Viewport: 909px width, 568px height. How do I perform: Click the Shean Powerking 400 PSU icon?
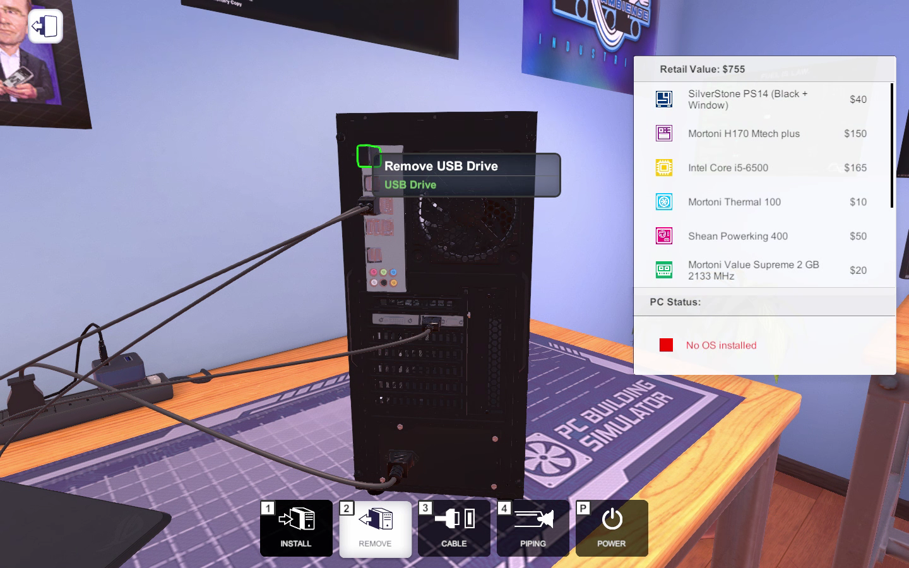(663, 236)
